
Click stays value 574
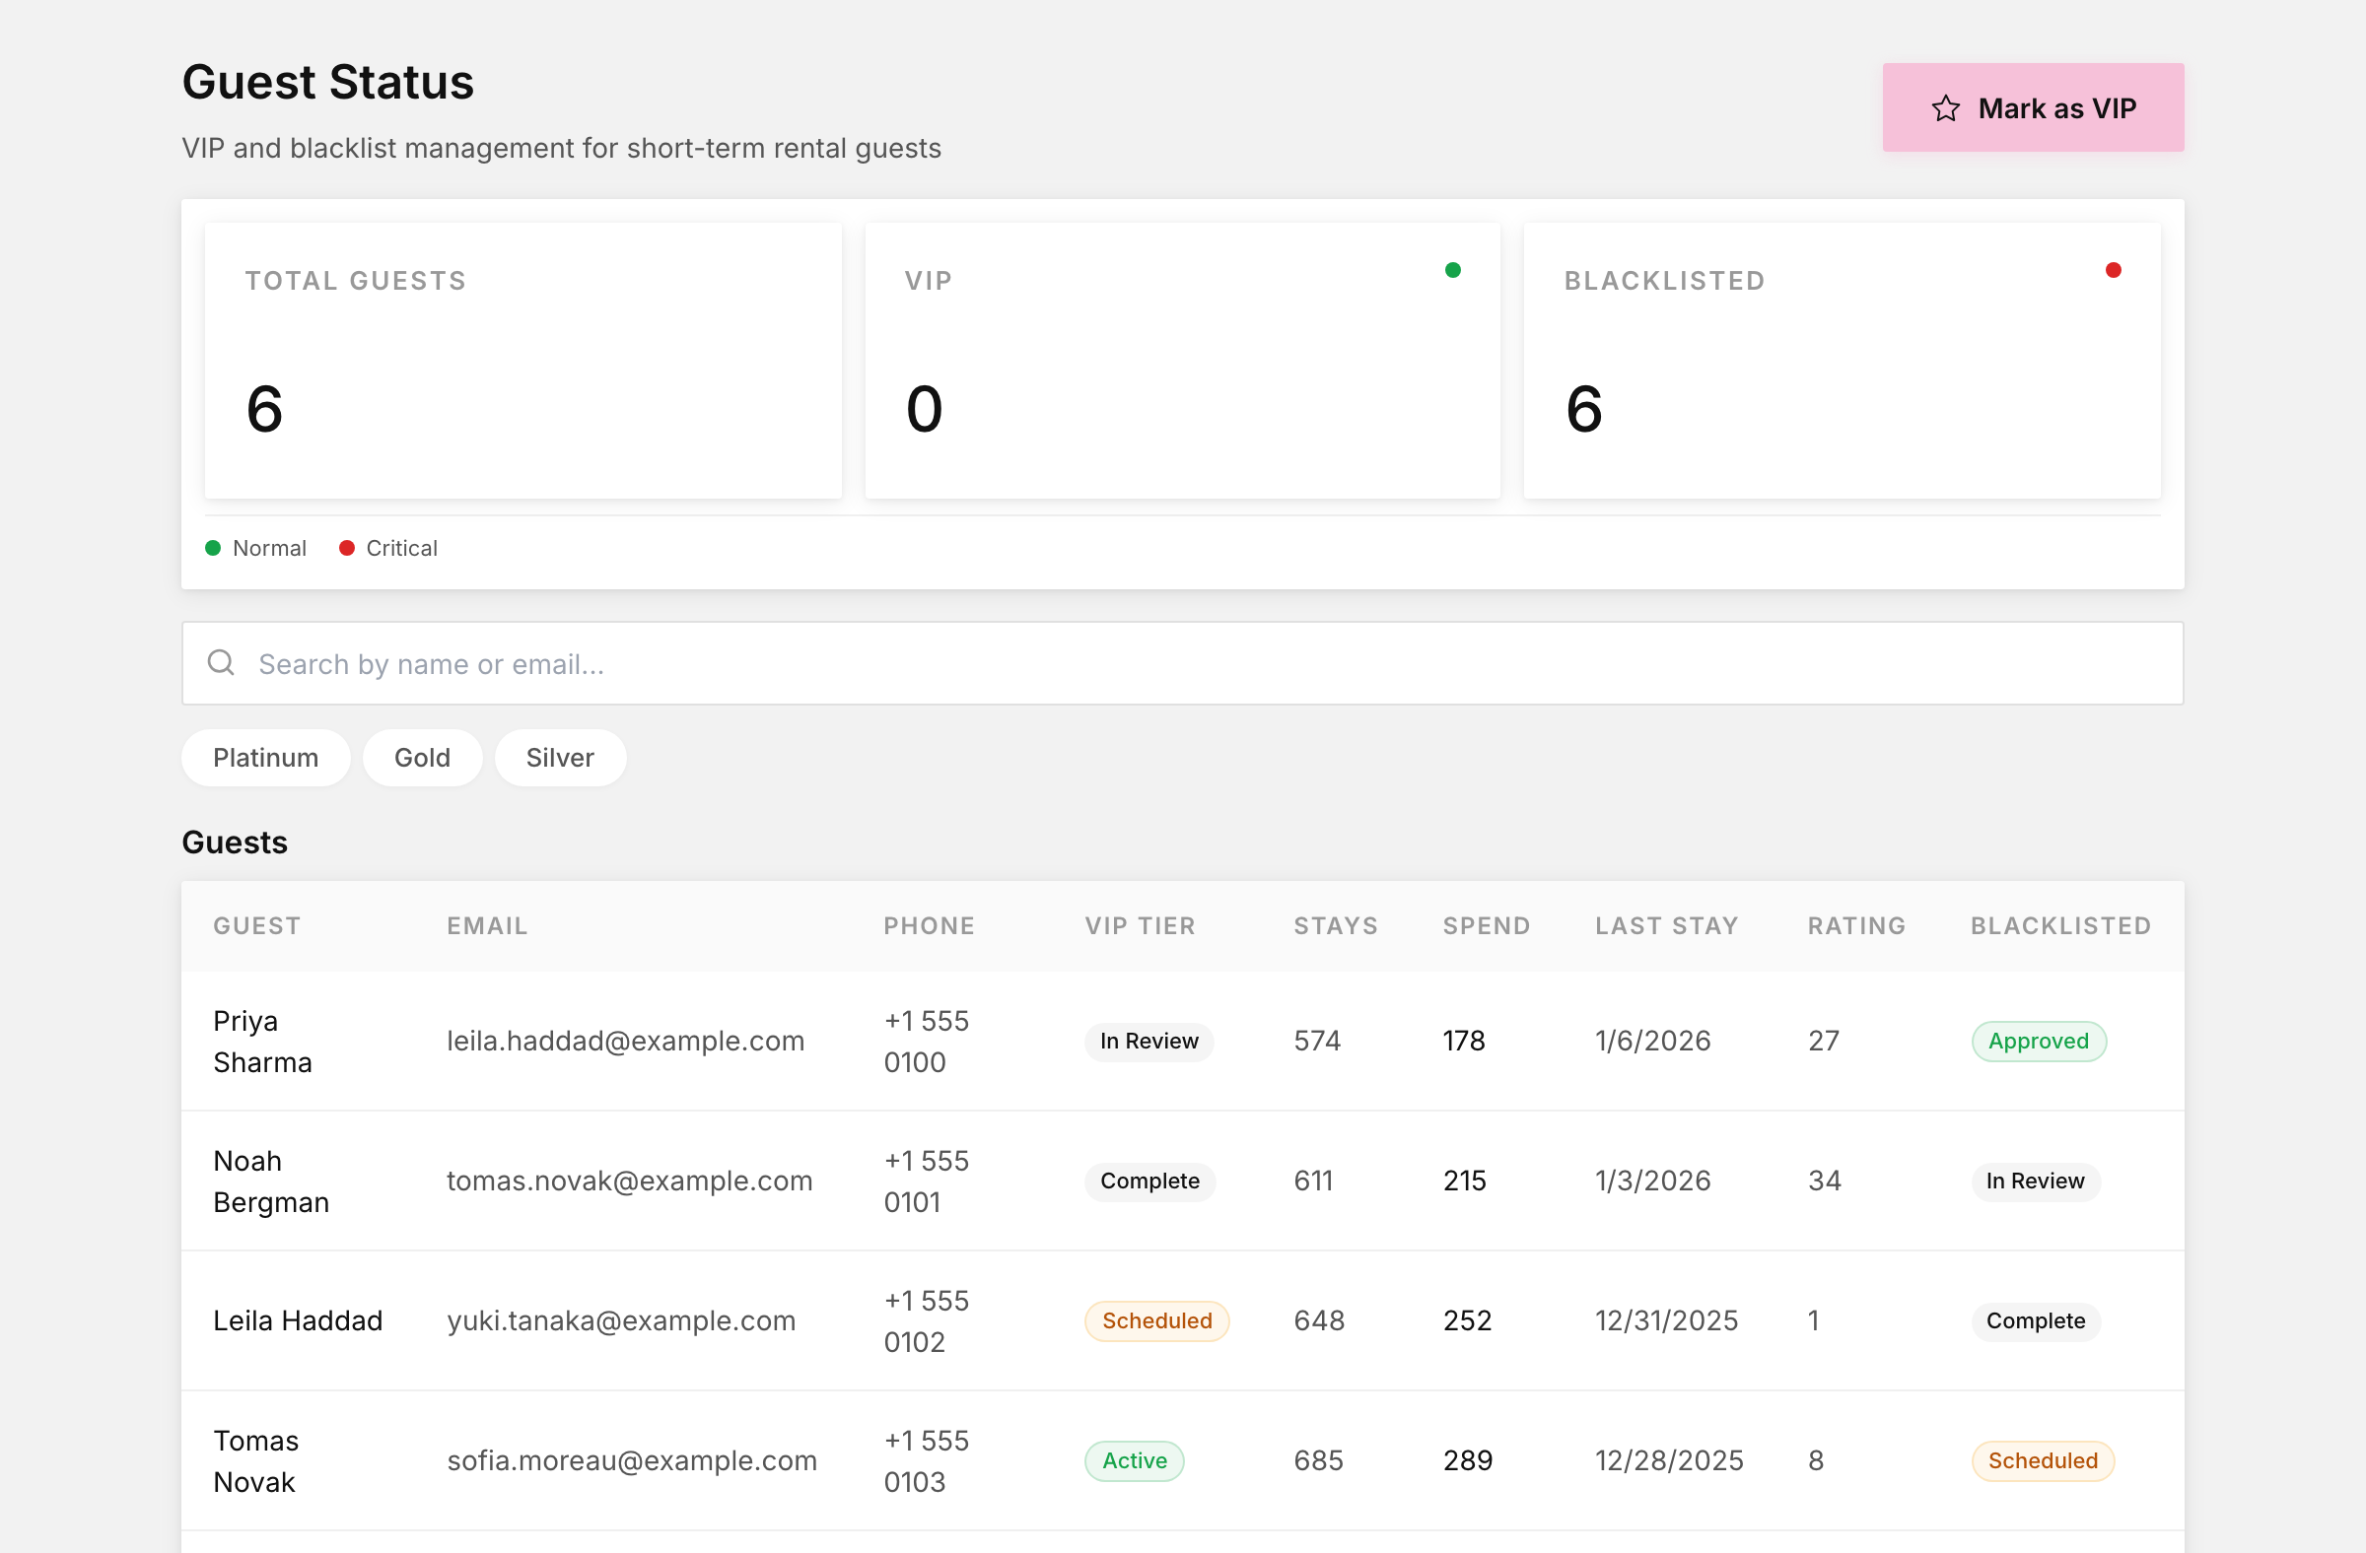(x=1317, y=1042)
